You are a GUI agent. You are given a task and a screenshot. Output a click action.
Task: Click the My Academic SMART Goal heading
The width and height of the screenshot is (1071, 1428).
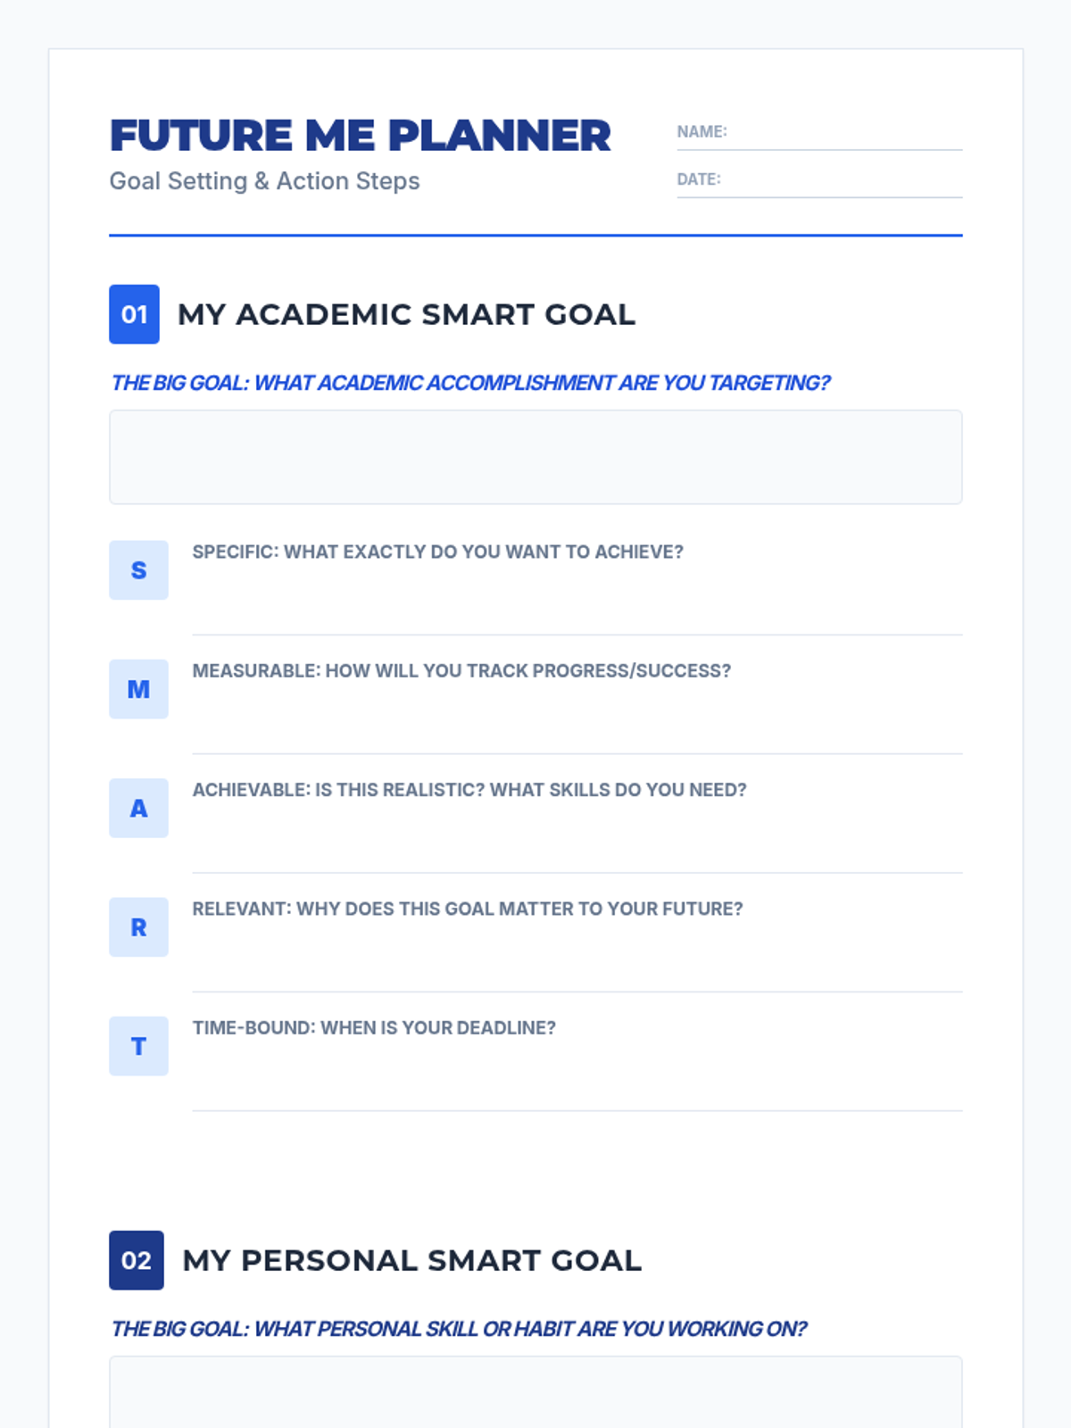click(406, 314)
